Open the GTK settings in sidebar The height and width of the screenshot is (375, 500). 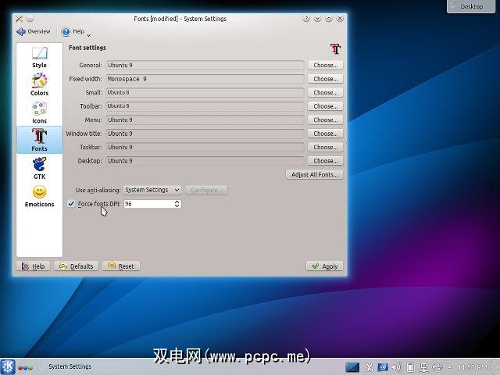pyautogui.click(x=40, y=169)
